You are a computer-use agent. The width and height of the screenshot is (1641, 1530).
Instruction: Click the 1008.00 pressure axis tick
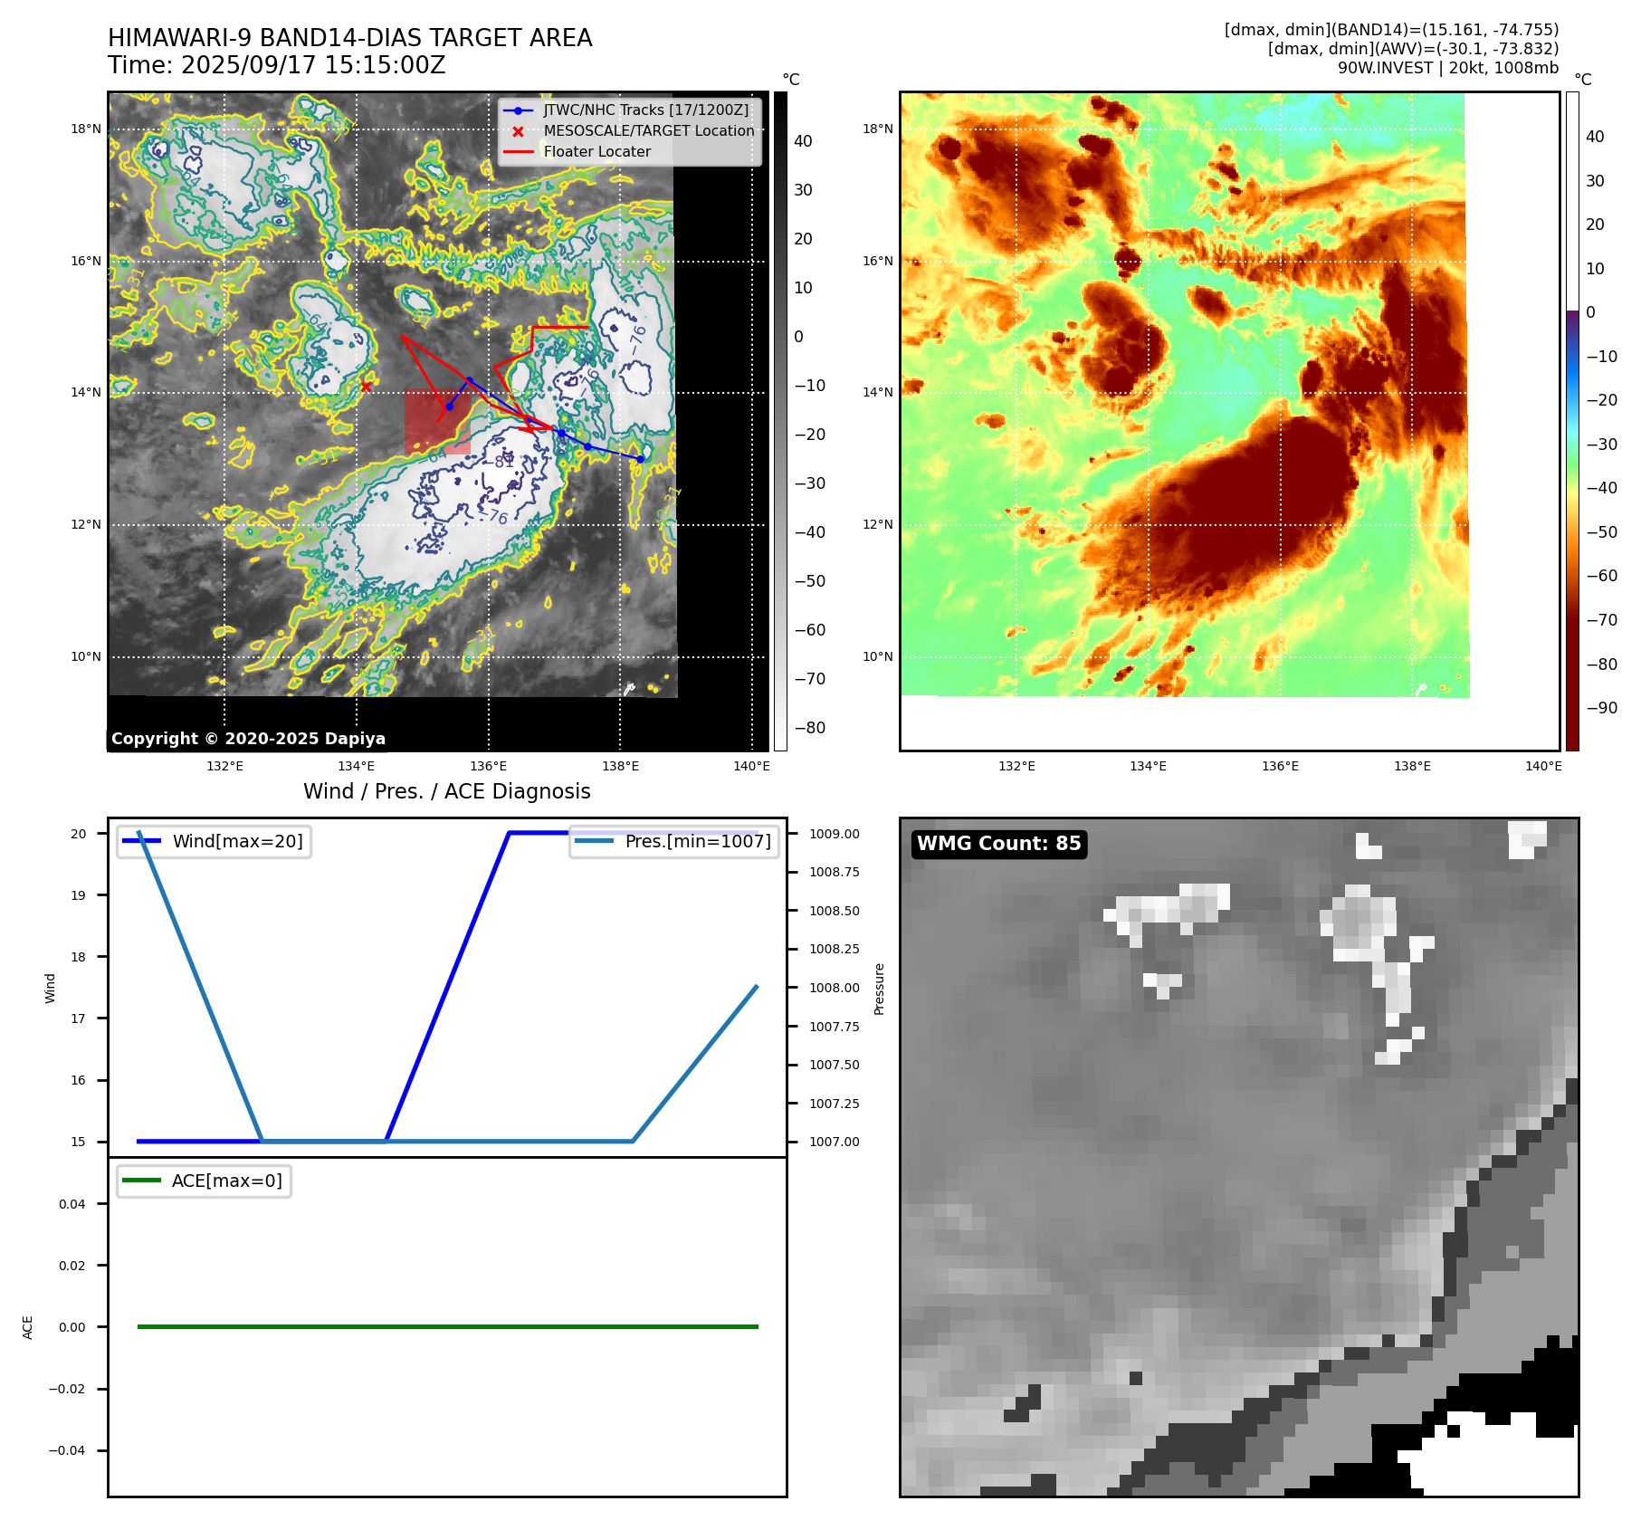pos(835,988)
